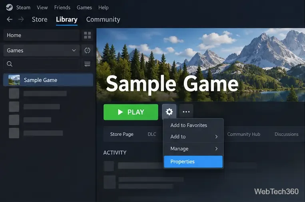Screen dimensions: 305x202
Task: Expand the Add to submenu
Action: click(x=193, y=137)
